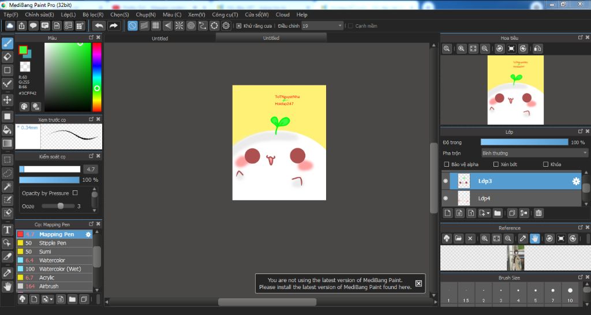Select the Gradient tool
This screenshot has width=591, height=315.
coord(7,143)
